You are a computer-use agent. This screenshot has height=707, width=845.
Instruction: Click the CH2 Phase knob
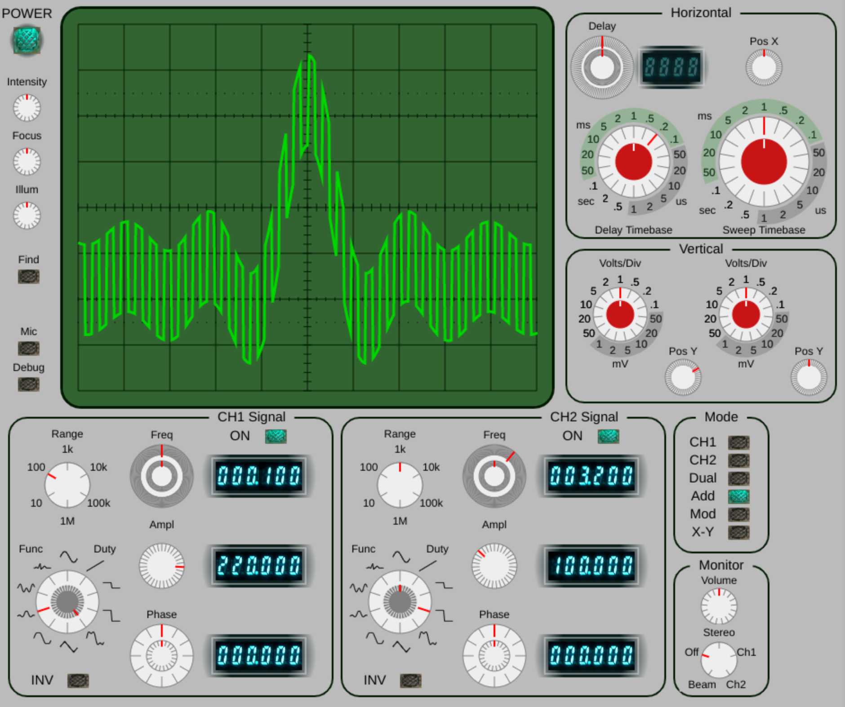[x=494, y=656]
